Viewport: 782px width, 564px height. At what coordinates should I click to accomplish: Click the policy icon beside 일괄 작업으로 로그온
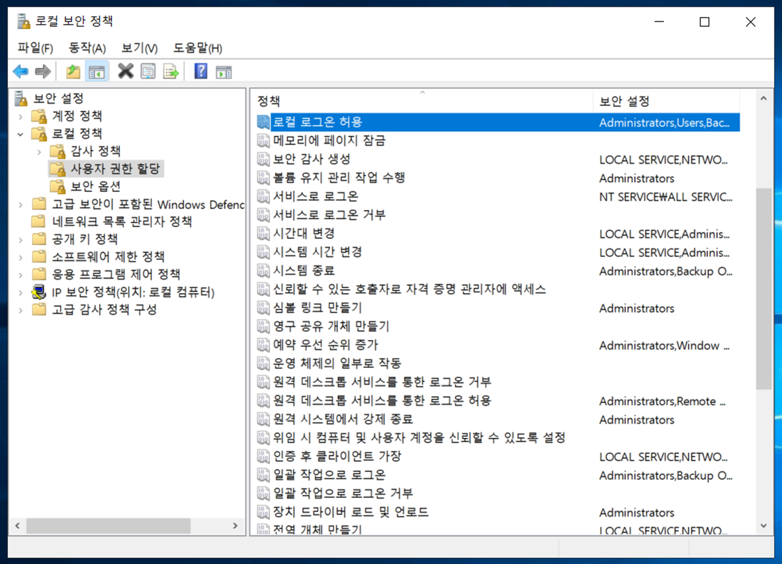263,475
